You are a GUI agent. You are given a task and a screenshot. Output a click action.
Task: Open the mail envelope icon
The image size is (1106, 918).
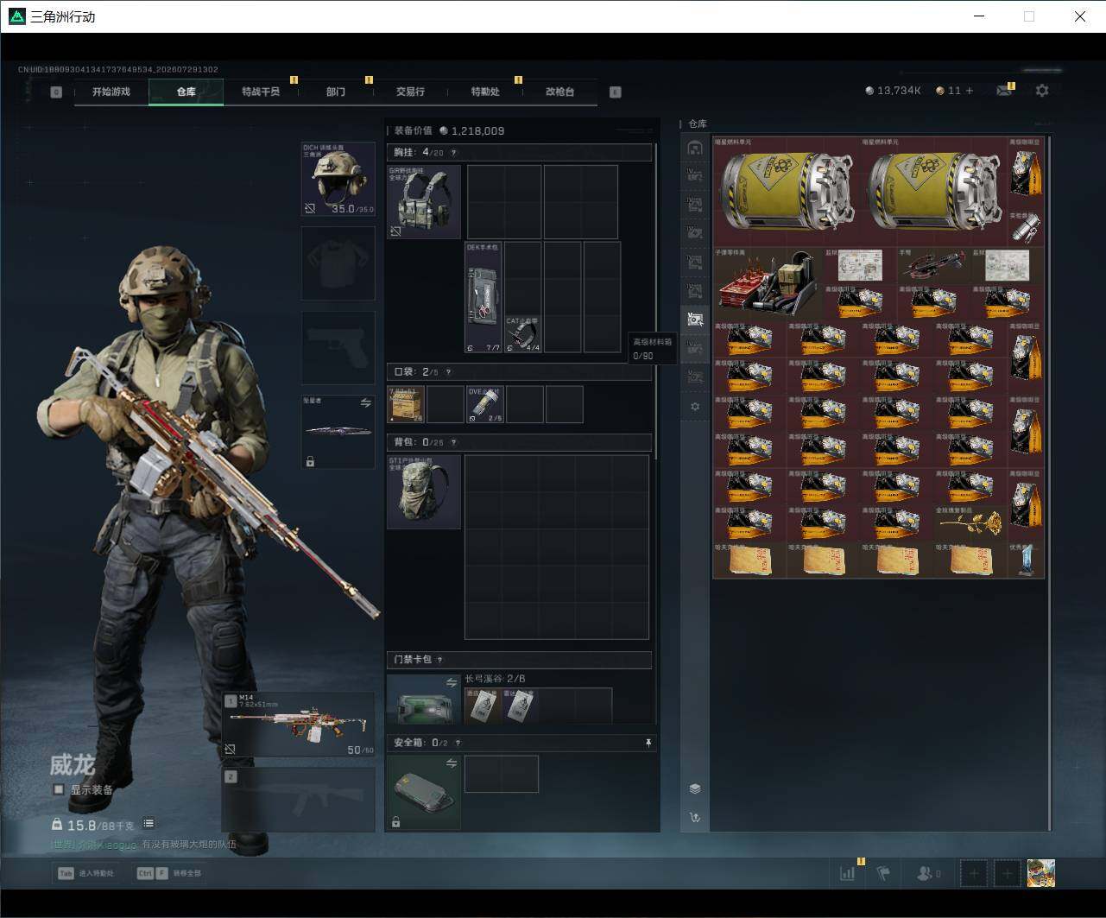tap(1003, 90)
